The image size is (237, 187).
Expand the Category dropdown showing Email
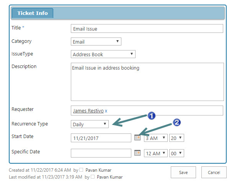point(96,42)
